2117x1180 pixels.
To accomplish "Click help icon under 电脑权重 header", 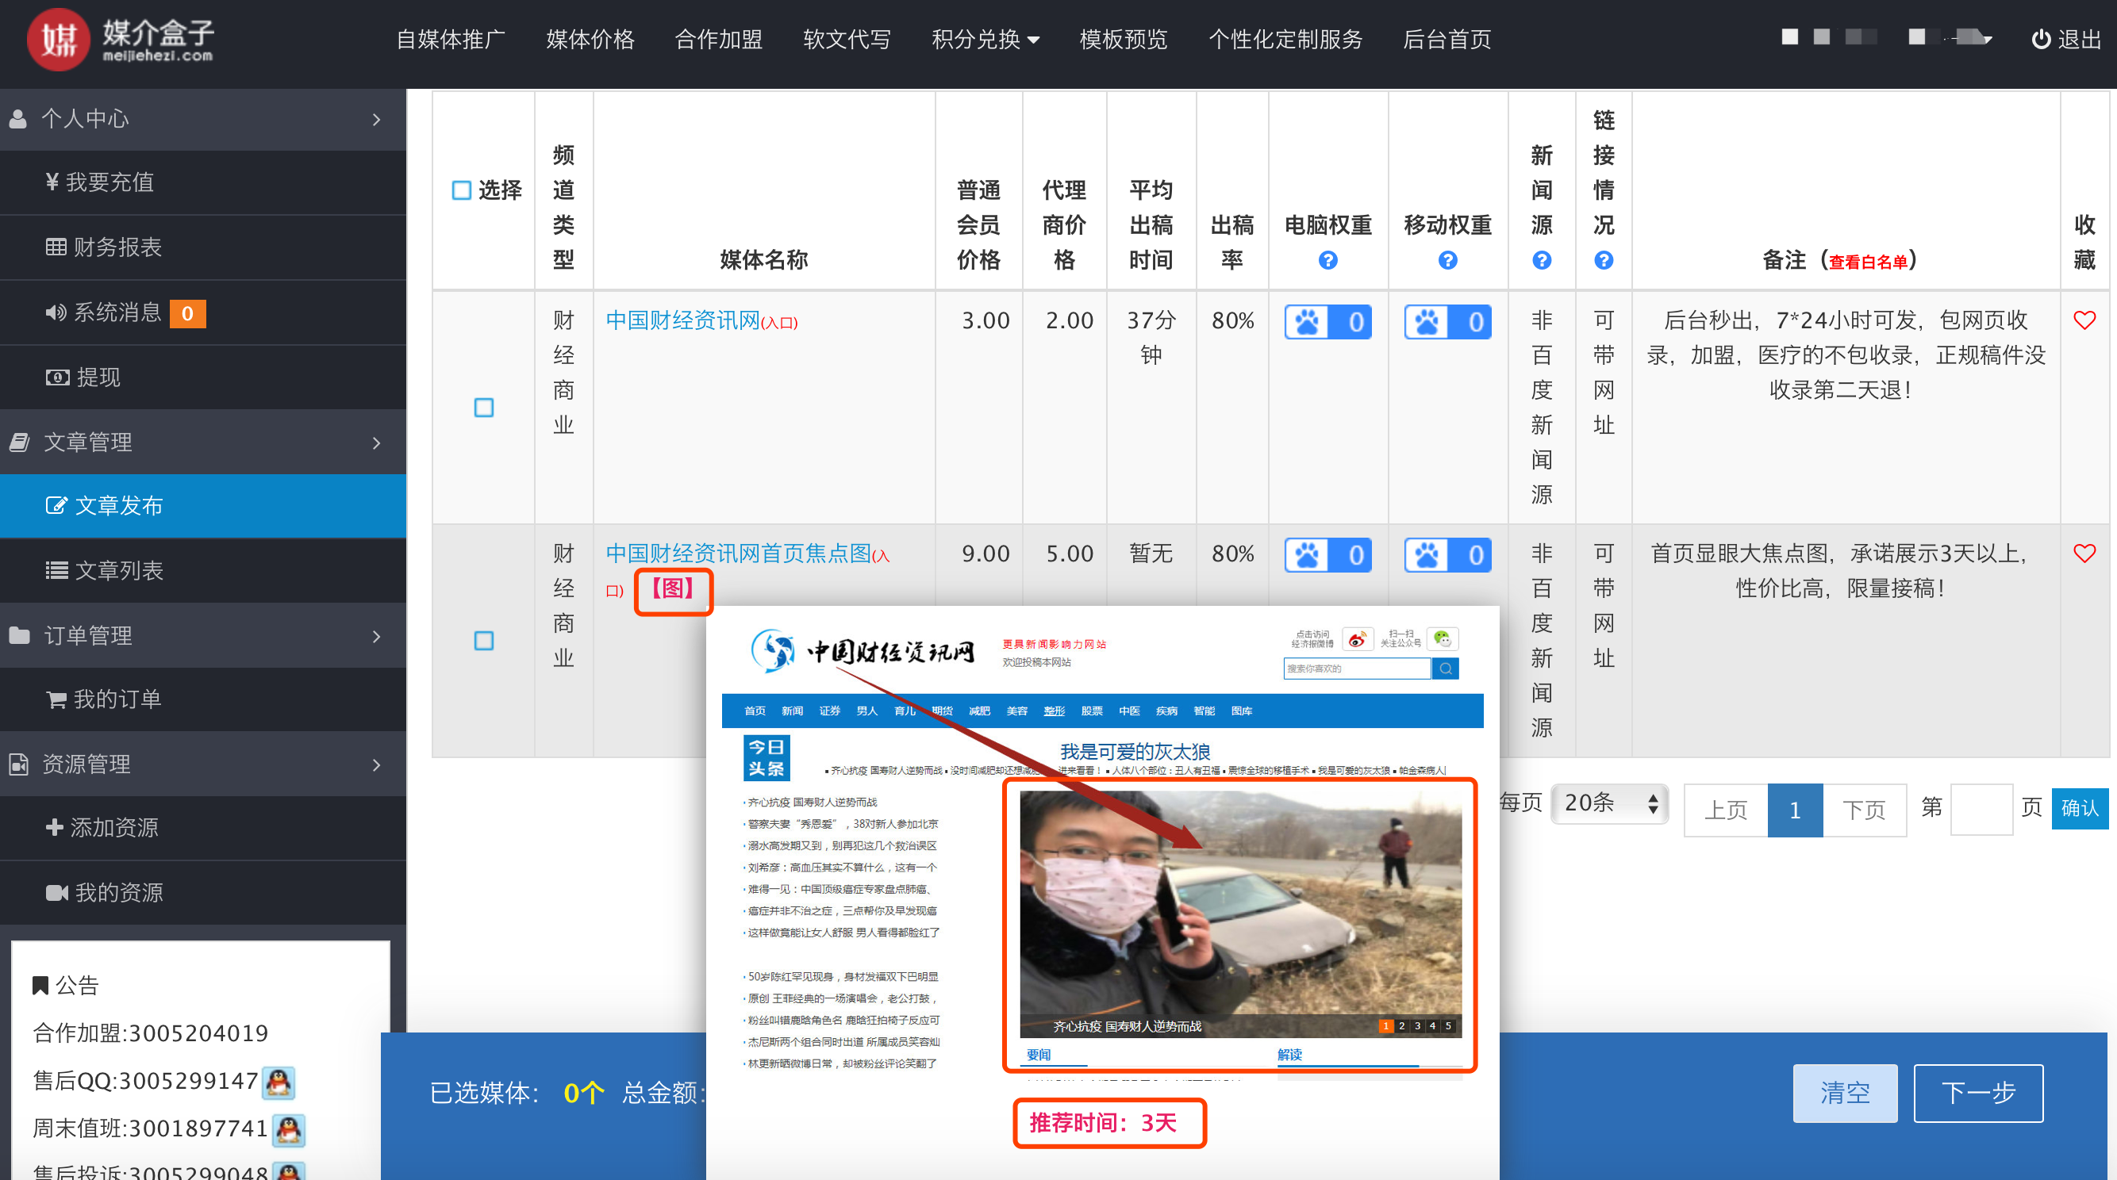I will click(1327, 260).
